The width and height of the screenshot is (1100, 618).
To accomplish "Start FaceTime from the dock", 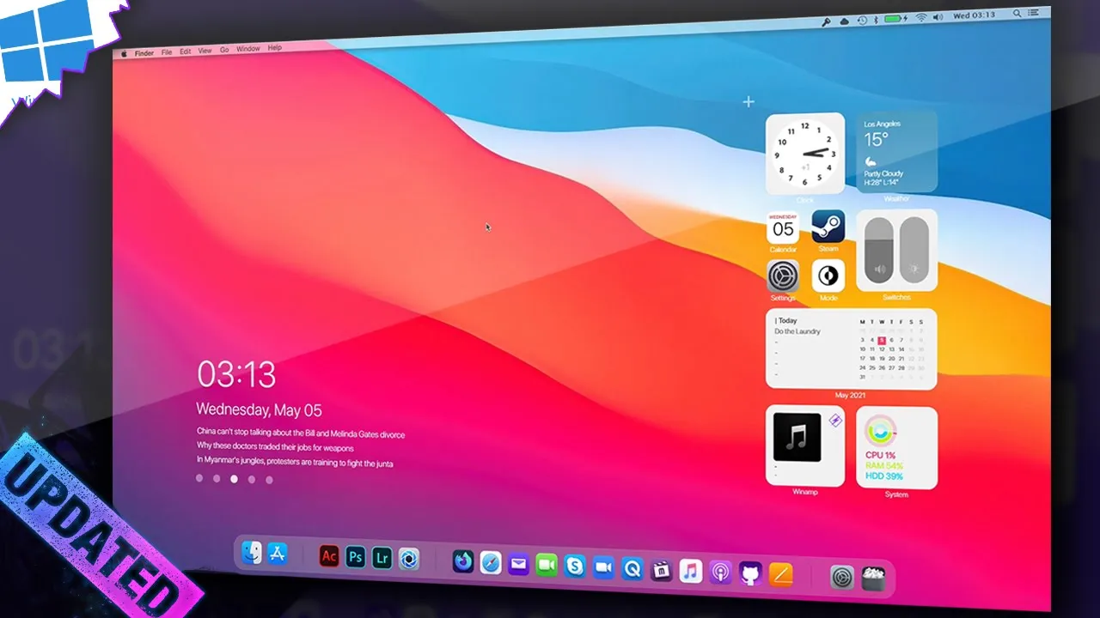I will pos(547,566).
